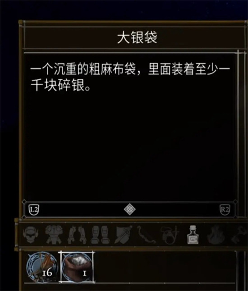This screenshot has width=248, height=291.
Task: Click the empty slot beside silver bag
Action: click(x=111, y=267)
